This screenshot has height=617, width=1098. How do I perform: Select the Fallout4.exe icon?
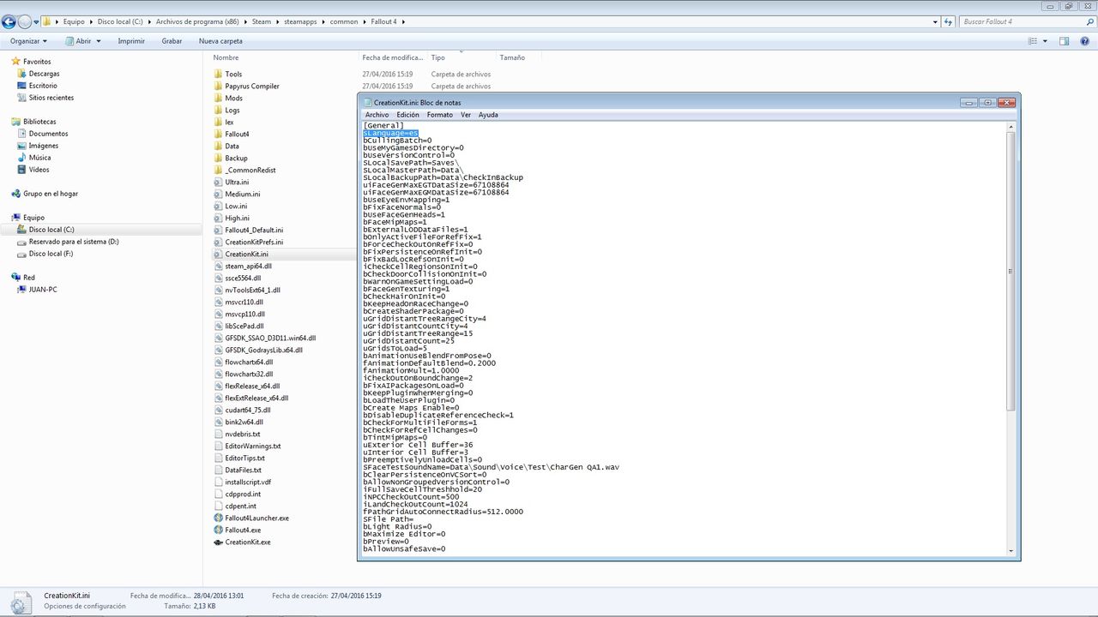[x=218, y=530]
